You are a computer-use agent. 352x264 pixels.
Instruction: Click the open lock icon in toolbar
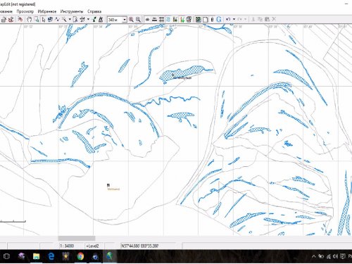coord(4,20)
